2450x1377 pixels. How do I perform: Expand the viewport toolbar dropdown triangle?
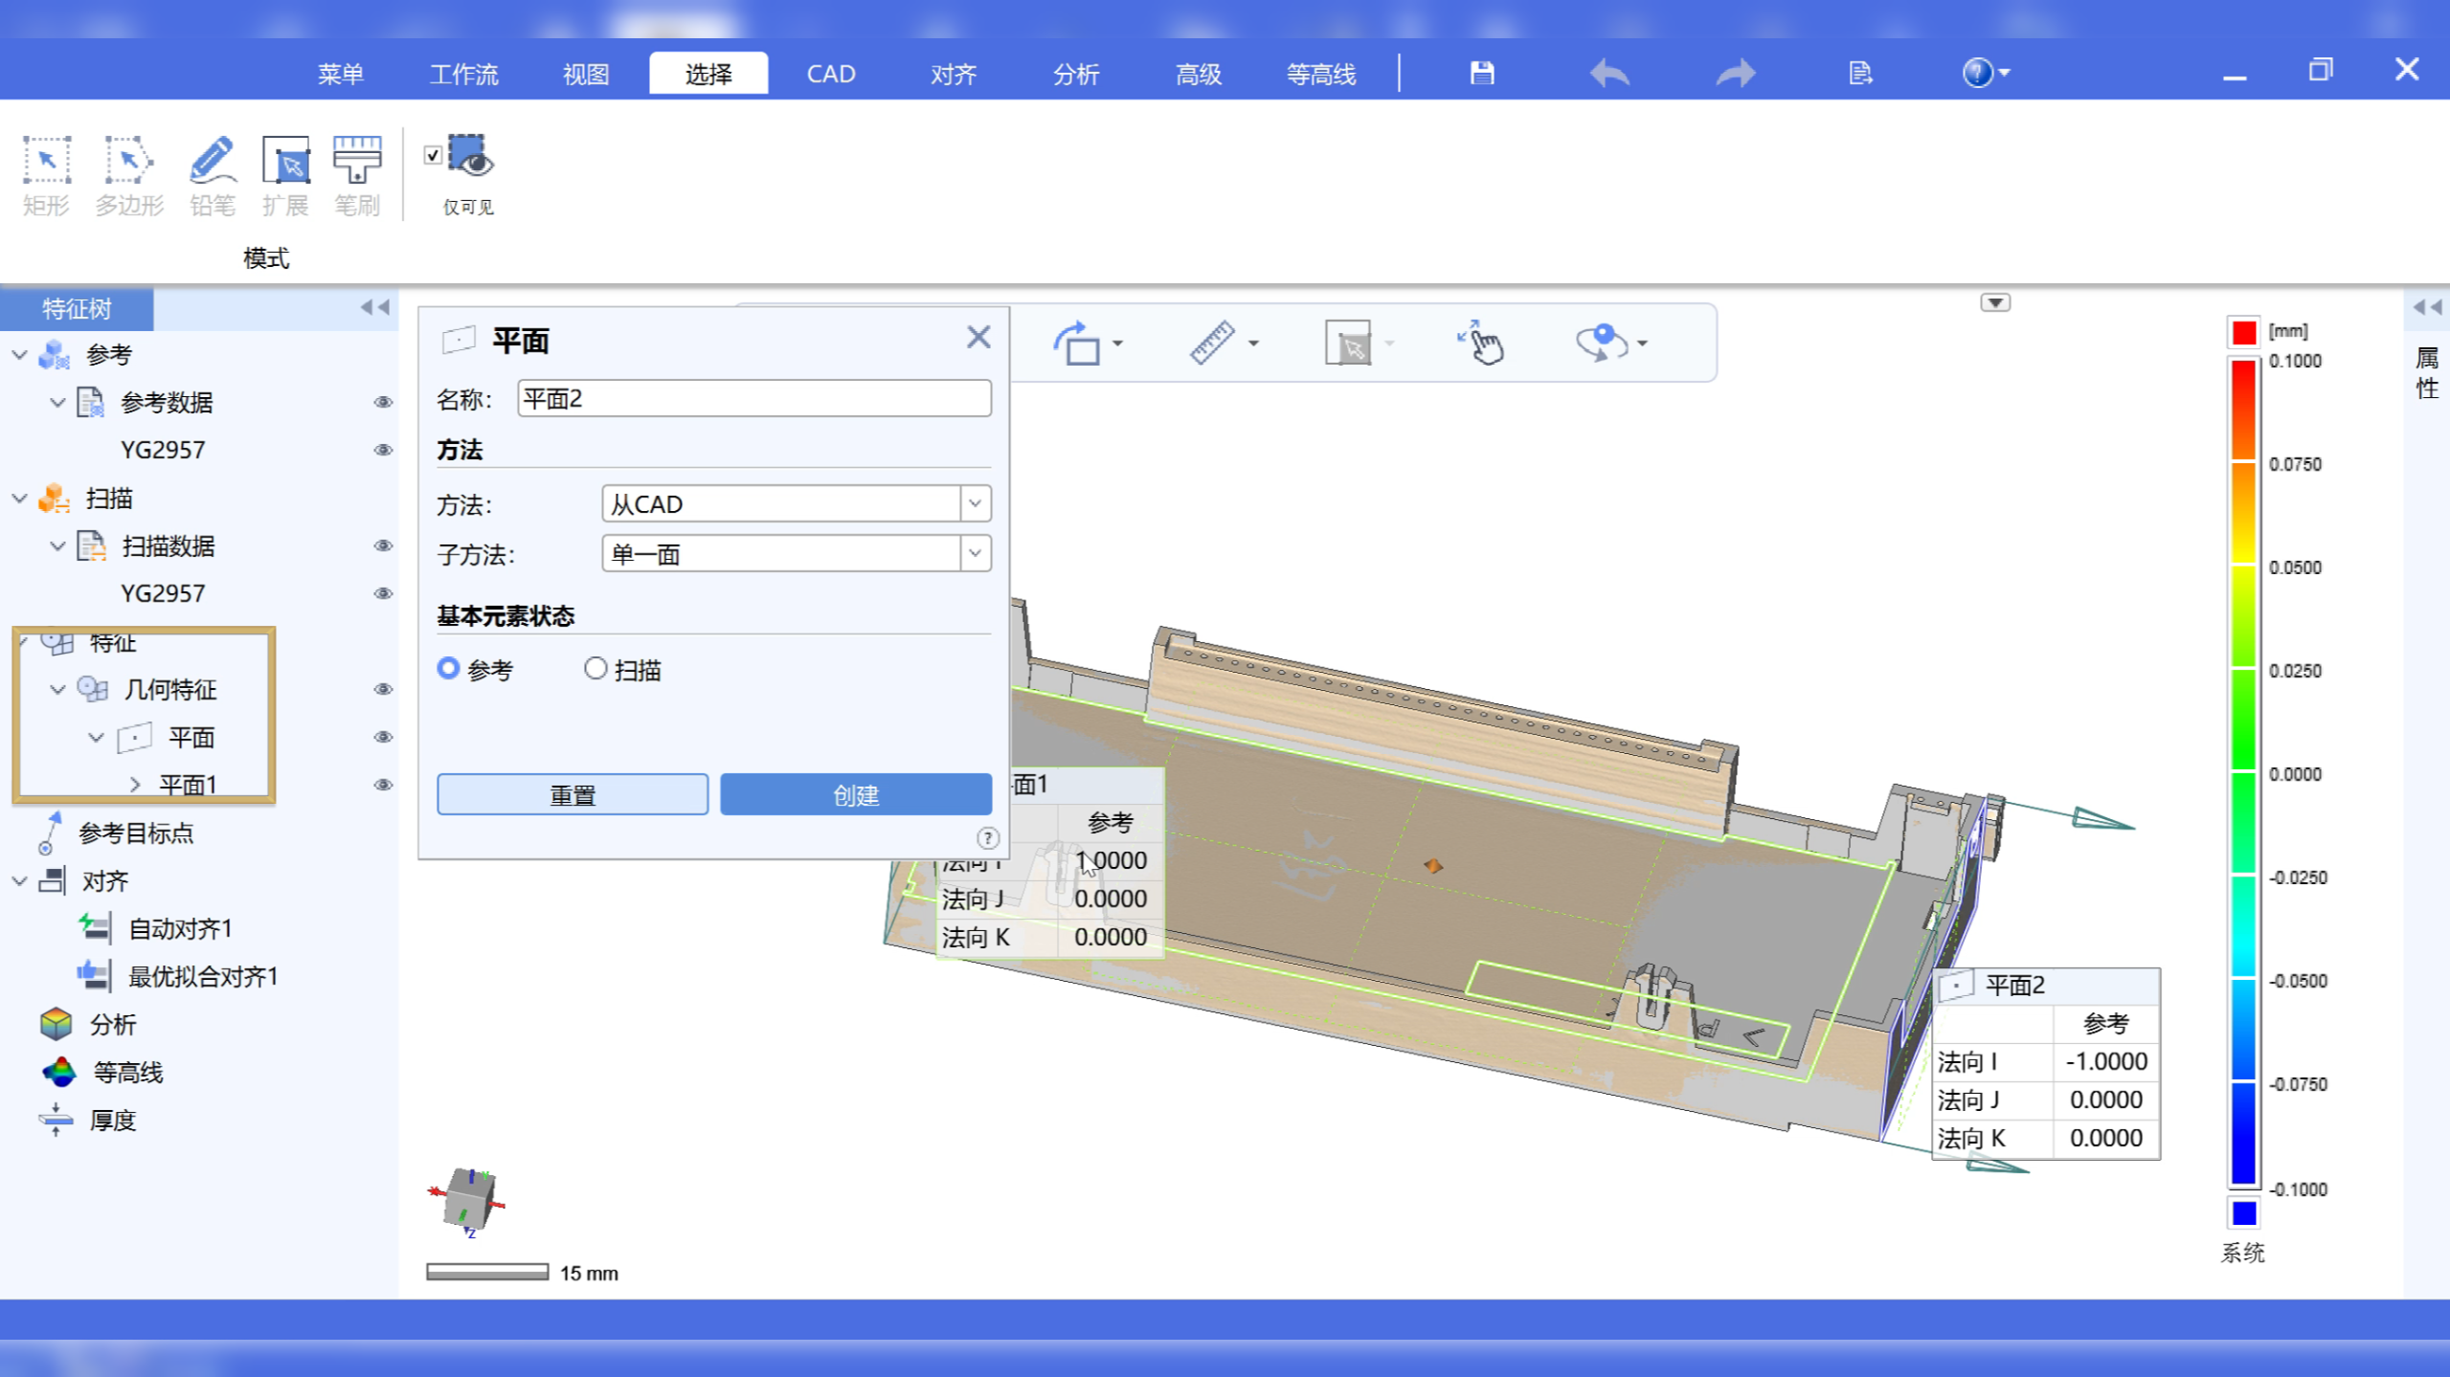point(1995,303)
